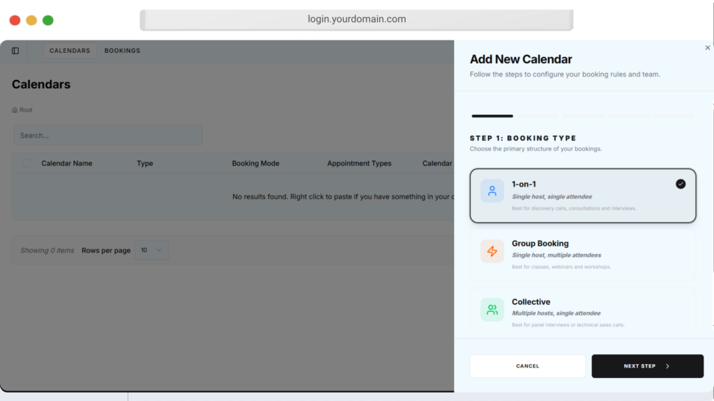Open the Bookings tab

coord(122,51)
